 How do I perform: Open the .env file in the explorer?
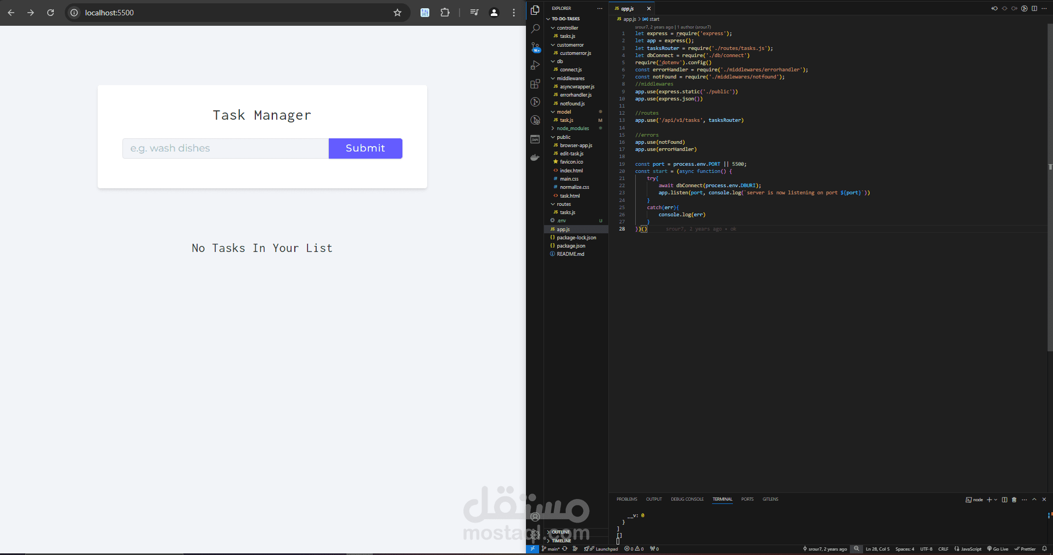click(x=561, y=221)
